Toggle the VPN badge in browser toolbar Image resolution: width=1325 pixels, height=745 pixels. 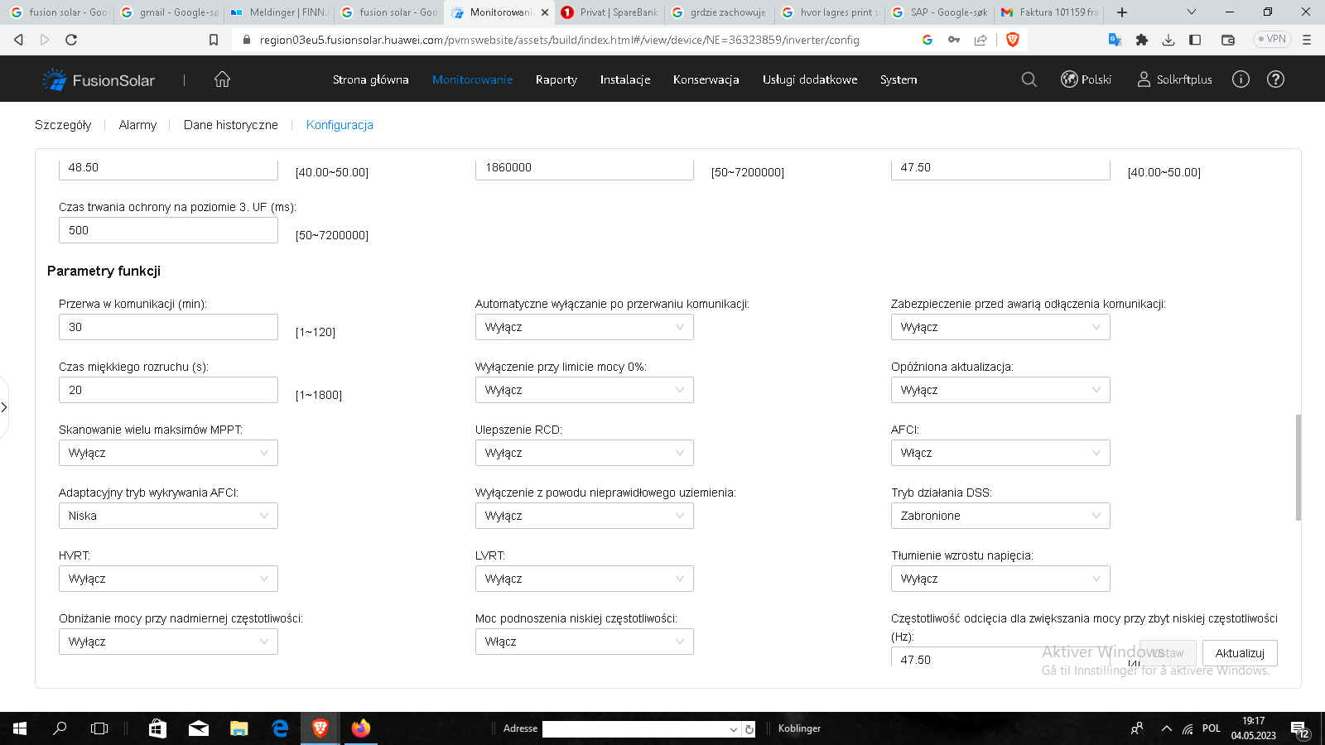point(1271,39)
